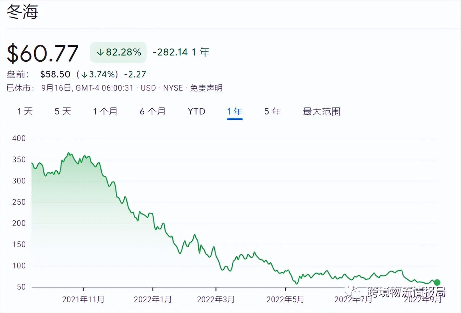
Task: Click the green 82.28% decline badge
Action: click(x=118, y=52)
